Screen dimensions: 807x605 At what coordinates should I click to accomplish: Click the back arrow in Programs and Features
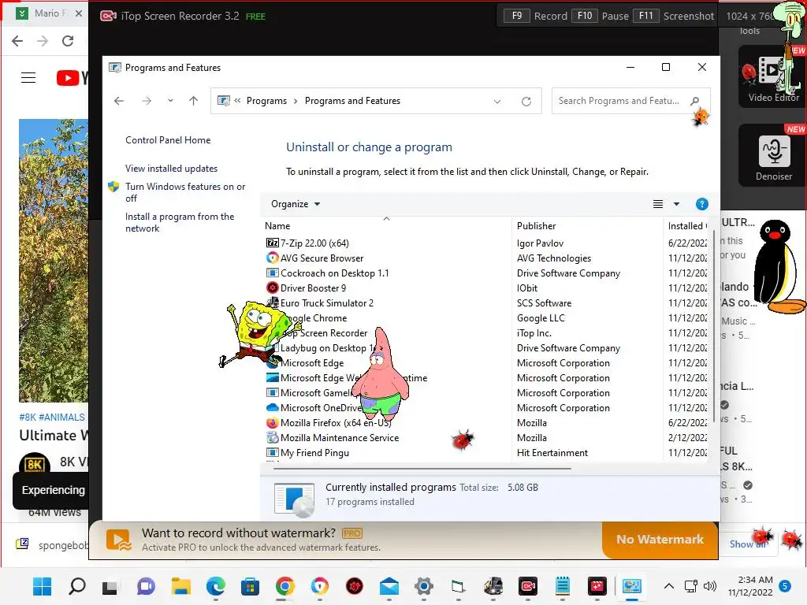click(x=119, y=101)
